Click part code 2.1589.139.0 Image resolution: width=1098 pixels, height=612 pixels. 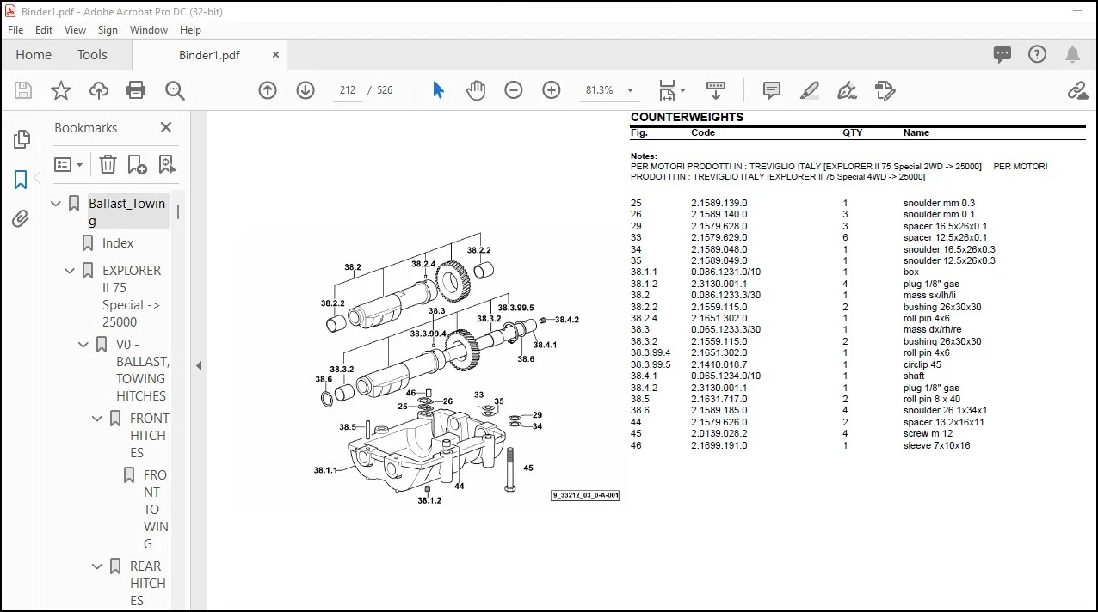click(719, 204)
